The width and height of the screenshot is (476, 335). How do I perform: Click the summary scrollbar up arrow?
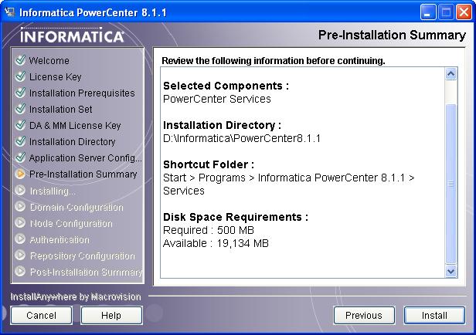click(450, 73)
